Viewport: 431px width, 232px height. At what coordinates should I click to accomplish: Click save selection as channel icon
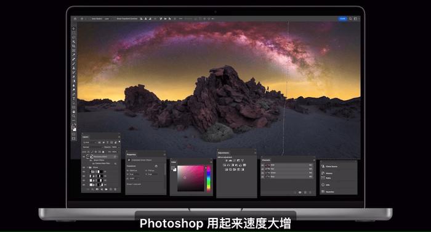point(300,193)
